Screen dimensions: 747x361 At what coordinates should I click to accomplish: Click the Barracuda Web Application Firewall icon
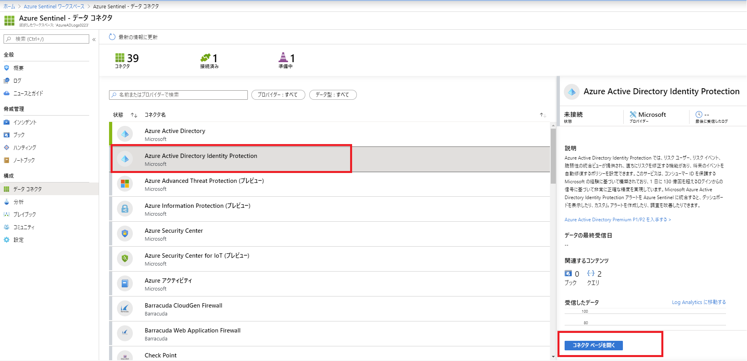pos(125,334)
